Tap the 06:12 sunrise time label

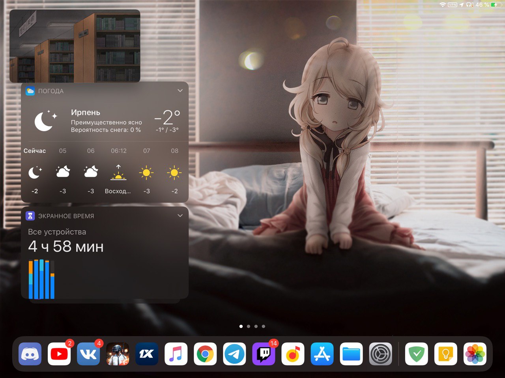[x=119, y=151]
